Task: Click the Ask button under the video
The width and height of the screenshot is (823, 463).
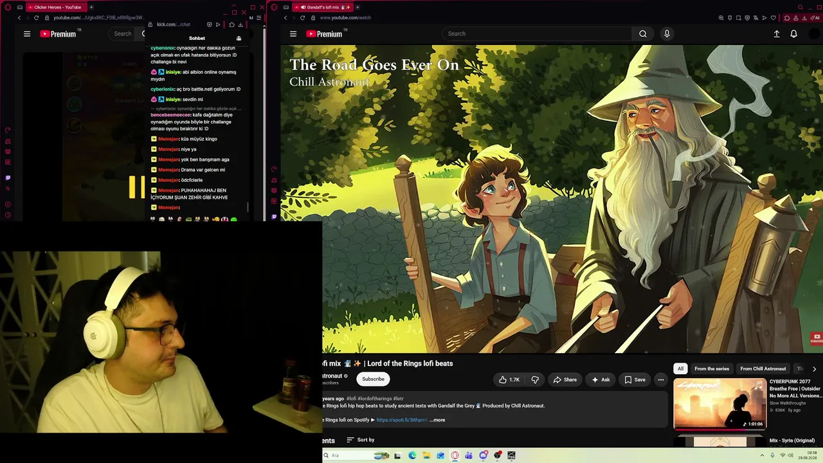Action: [601, 380]
